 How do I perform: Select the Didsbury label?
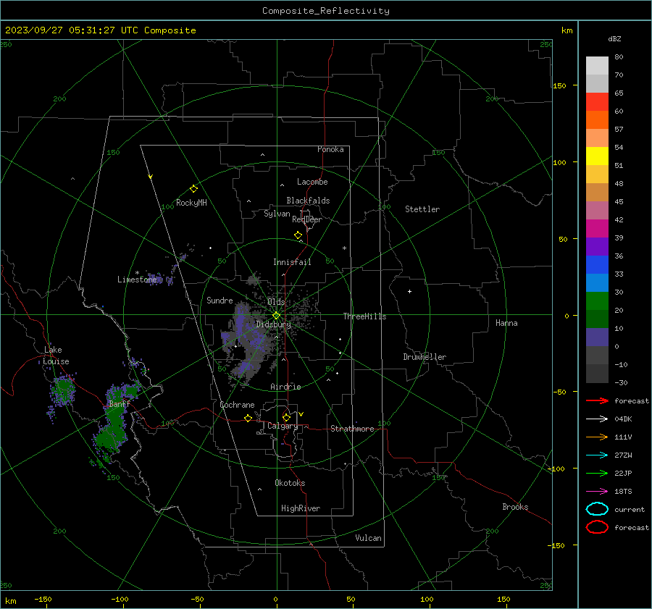[x=273, y=324]
